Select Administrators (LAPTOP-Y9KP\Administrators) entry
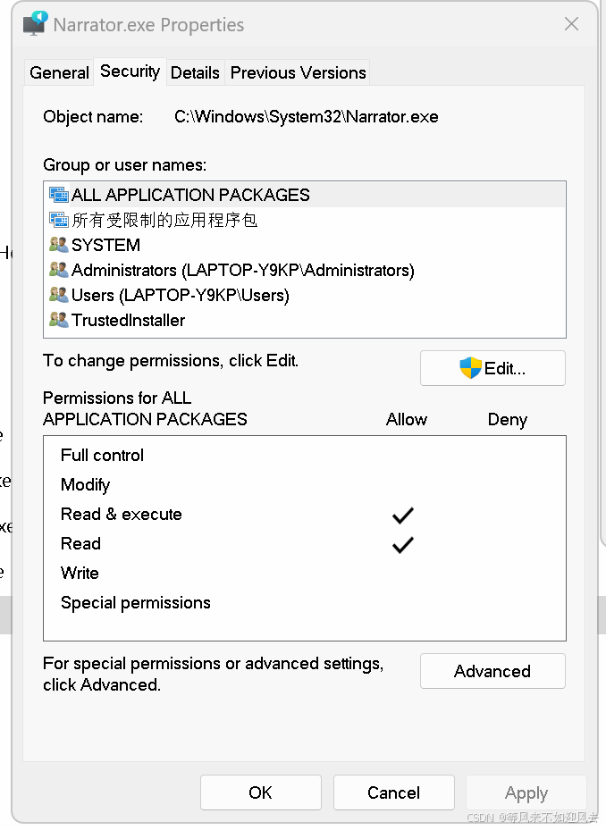The height and width of the screenshot is (830, 606). pos(305,270)
